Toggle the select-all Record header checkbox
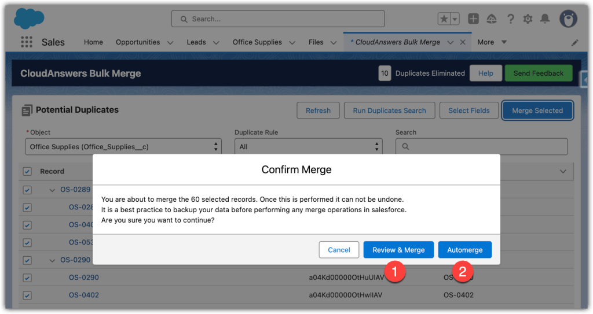Viewport: 593px width, 314px height. pyautogui.click(x=27, y=171)
